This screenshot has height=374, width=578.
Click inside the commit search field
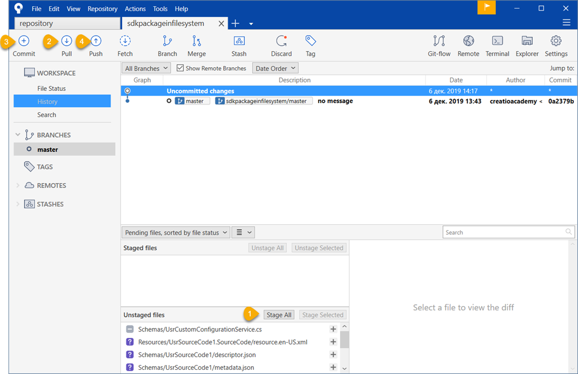(504, 232)
